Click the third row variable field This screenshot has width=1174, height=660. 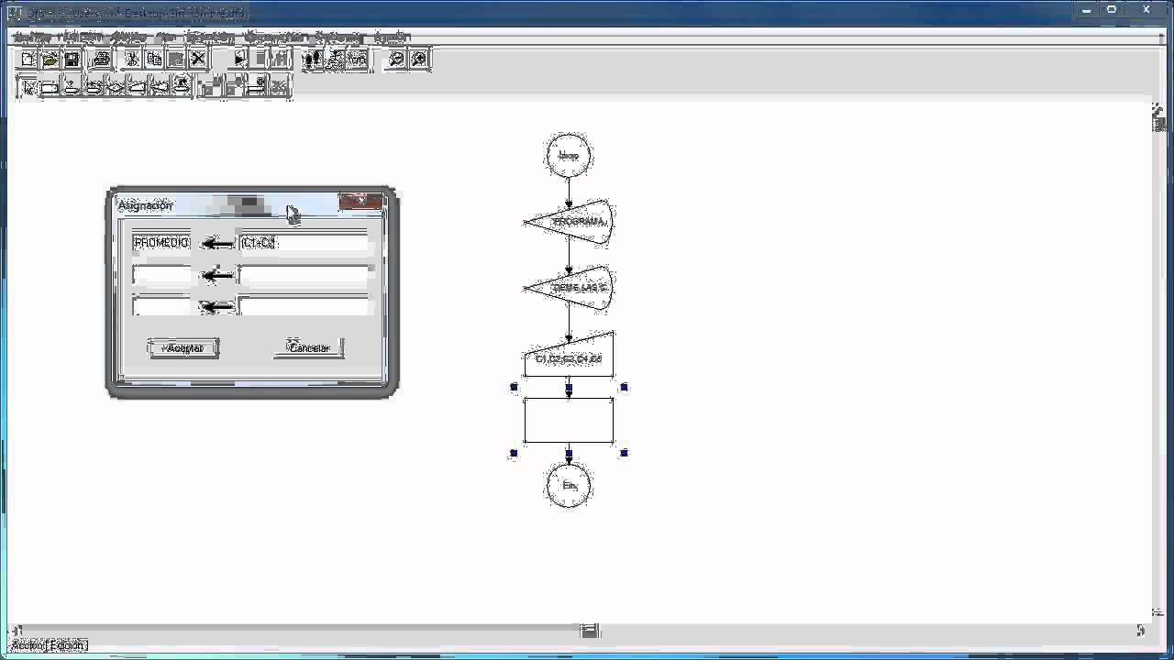(162, 306)
